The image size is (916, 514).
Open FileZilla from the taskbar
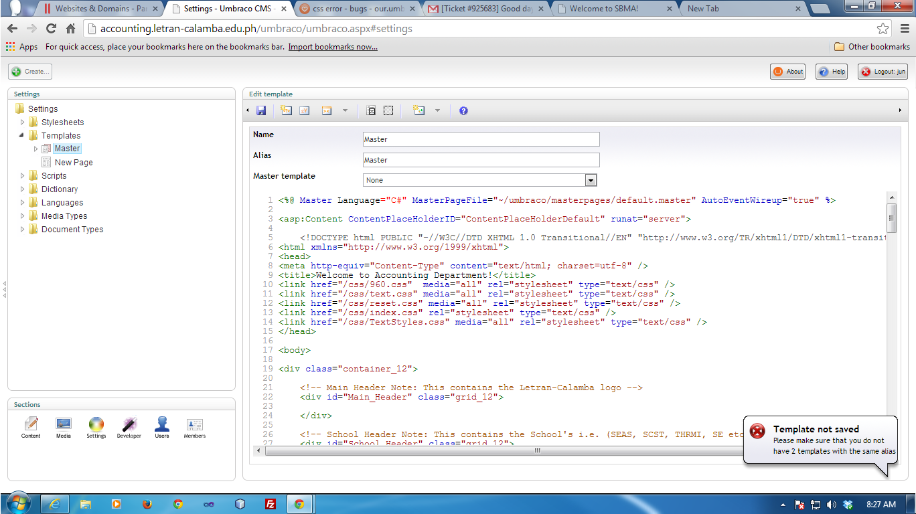[x=271, y=504]
